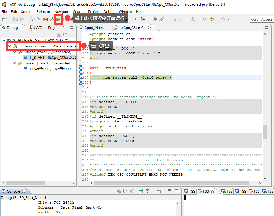Viewport: 274px width, 216px height.
Task: Open the Help menu
Action: pyautogui.click(x=140, y=12)
